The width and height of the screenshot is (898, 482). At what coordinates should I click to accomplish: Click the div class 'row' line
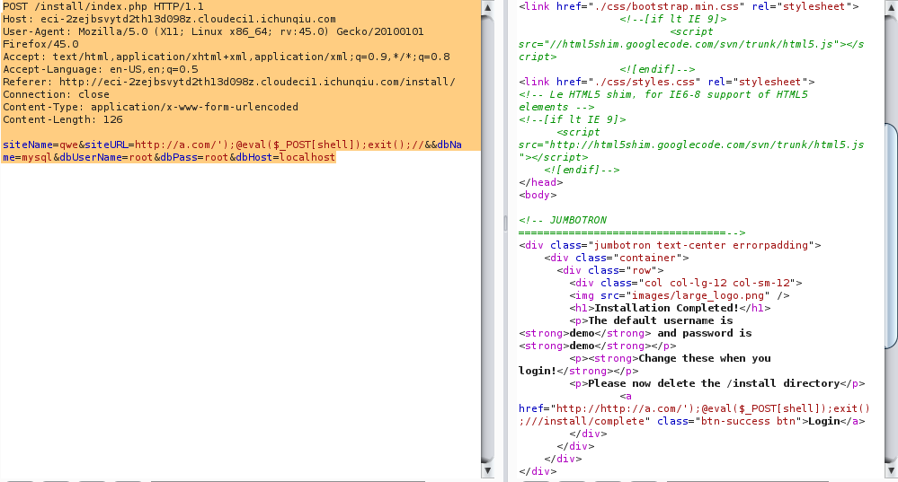pos(610,271)
